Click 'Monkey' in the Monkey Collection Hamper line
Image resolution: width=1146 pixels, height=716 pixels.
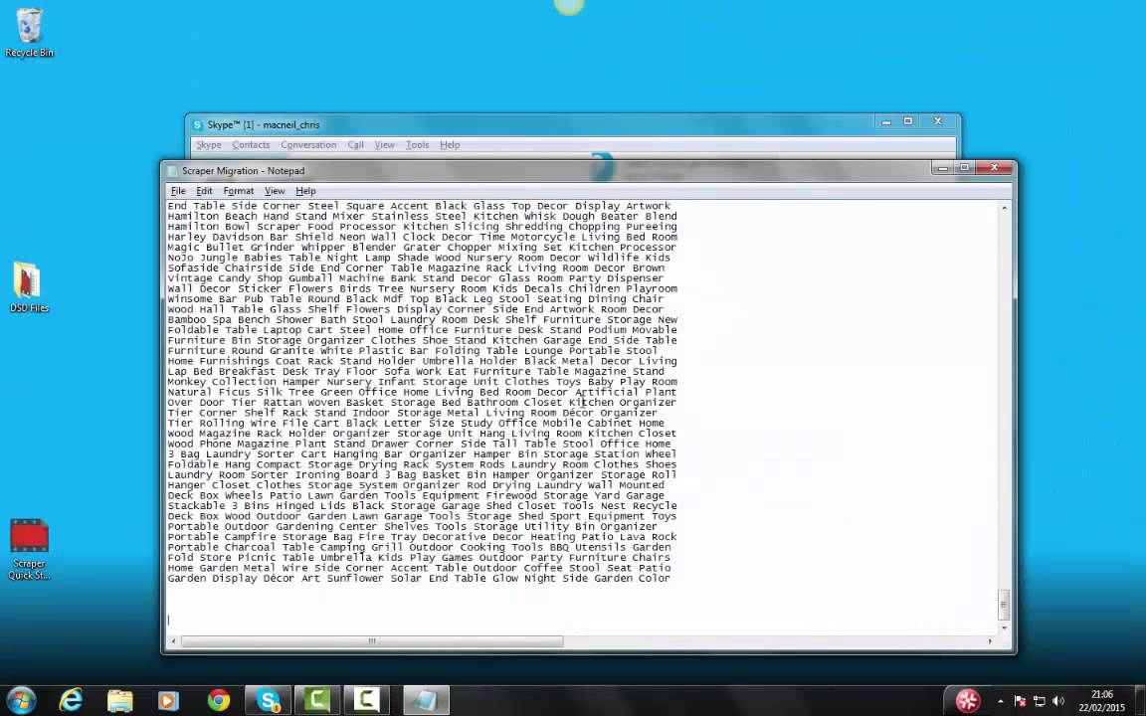click(187, 382)
